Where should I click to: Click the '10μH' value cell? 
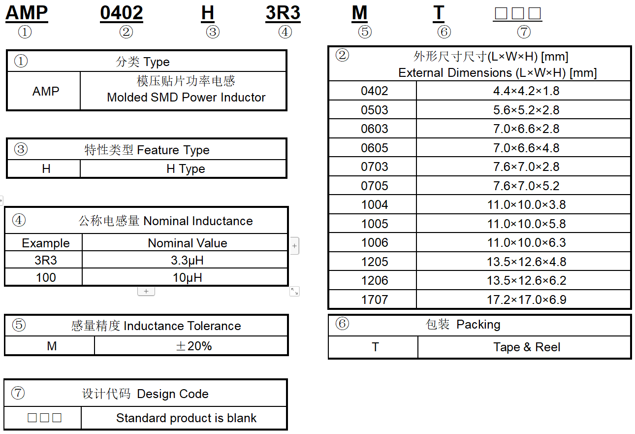pos(185,277)
